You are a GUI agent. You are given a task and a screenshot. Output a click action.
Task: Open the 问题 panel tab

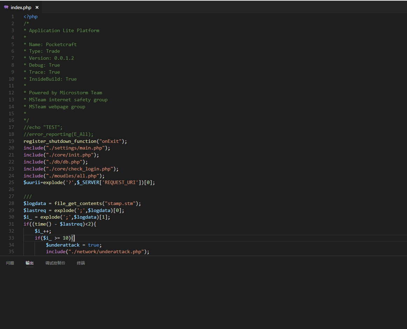point(10,263)
